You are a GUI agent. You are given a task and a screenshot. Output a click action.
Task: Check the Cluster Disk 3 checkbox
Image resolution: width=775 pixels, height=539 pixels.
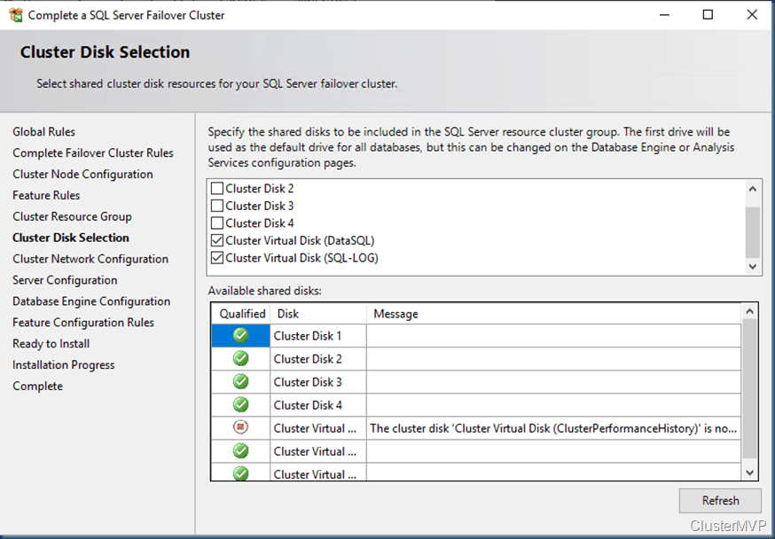217,206
